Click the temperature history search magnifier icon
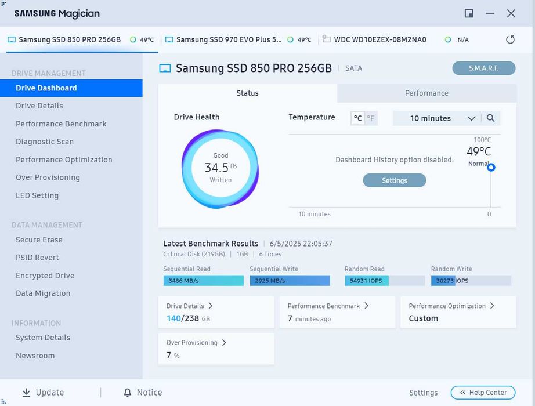535x406 pixels. click(490, 118)
